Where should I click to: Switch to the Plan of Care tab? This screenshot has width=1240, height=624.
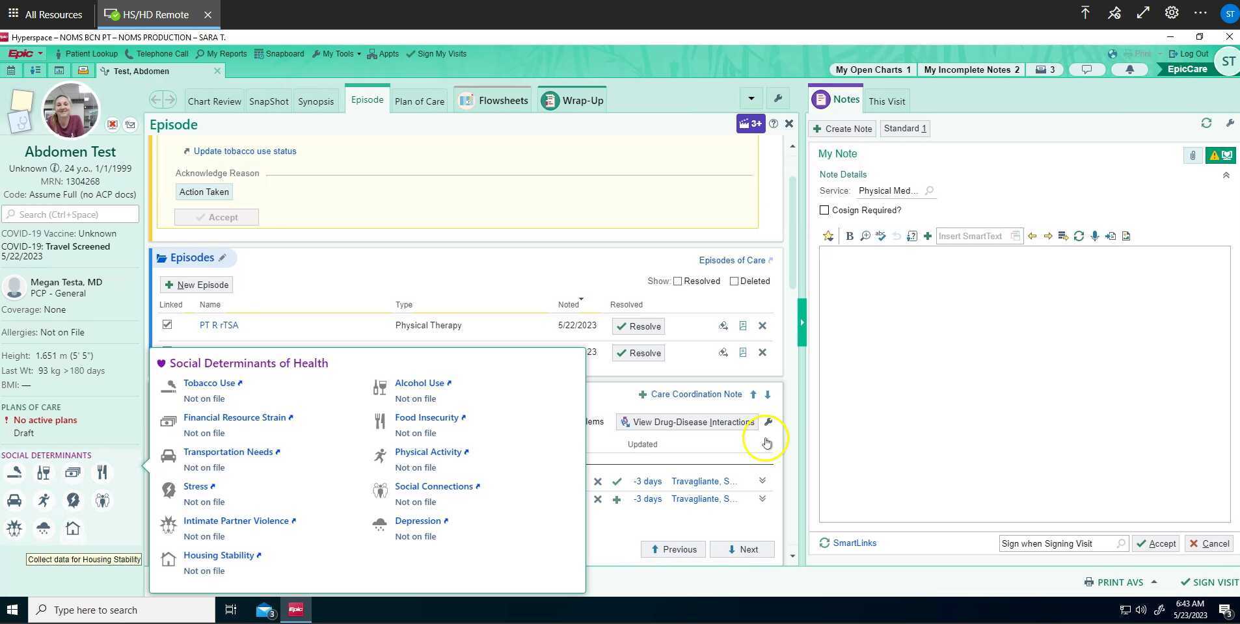(419, 101)
